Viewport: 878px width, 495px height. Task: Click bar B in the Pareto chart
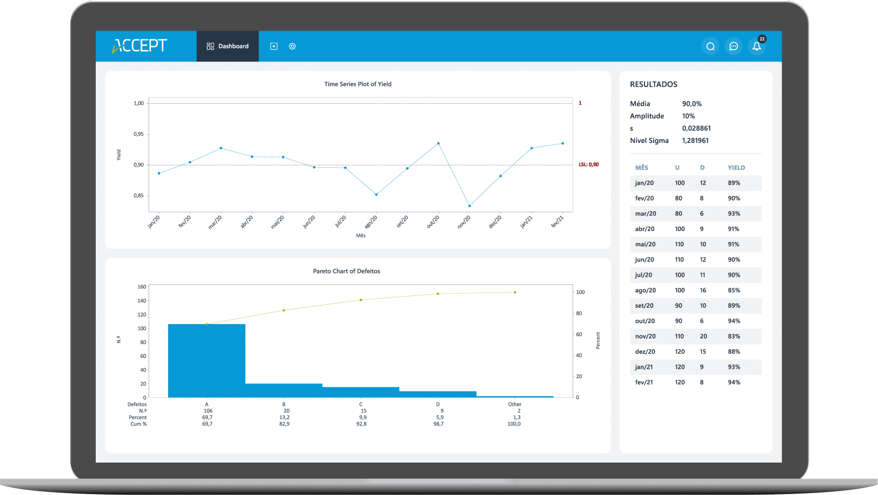coord(284,390)
